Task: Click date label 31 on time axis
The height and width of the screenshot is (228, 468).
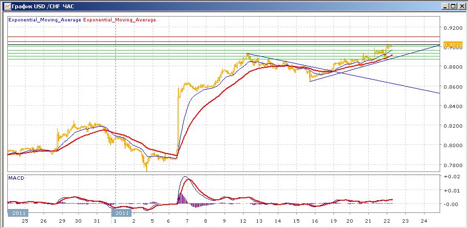Action: (x=97, y=221)
